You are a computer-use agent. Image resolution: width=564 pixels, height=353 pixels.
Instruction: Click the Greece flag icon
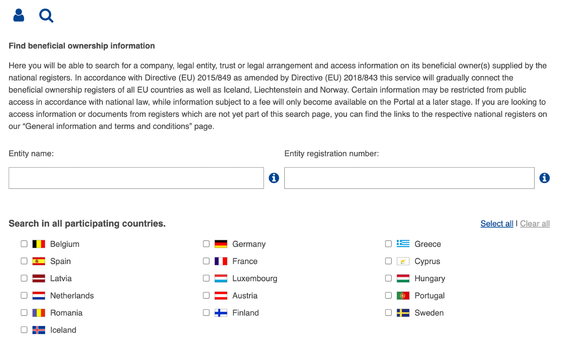point(403,244)
